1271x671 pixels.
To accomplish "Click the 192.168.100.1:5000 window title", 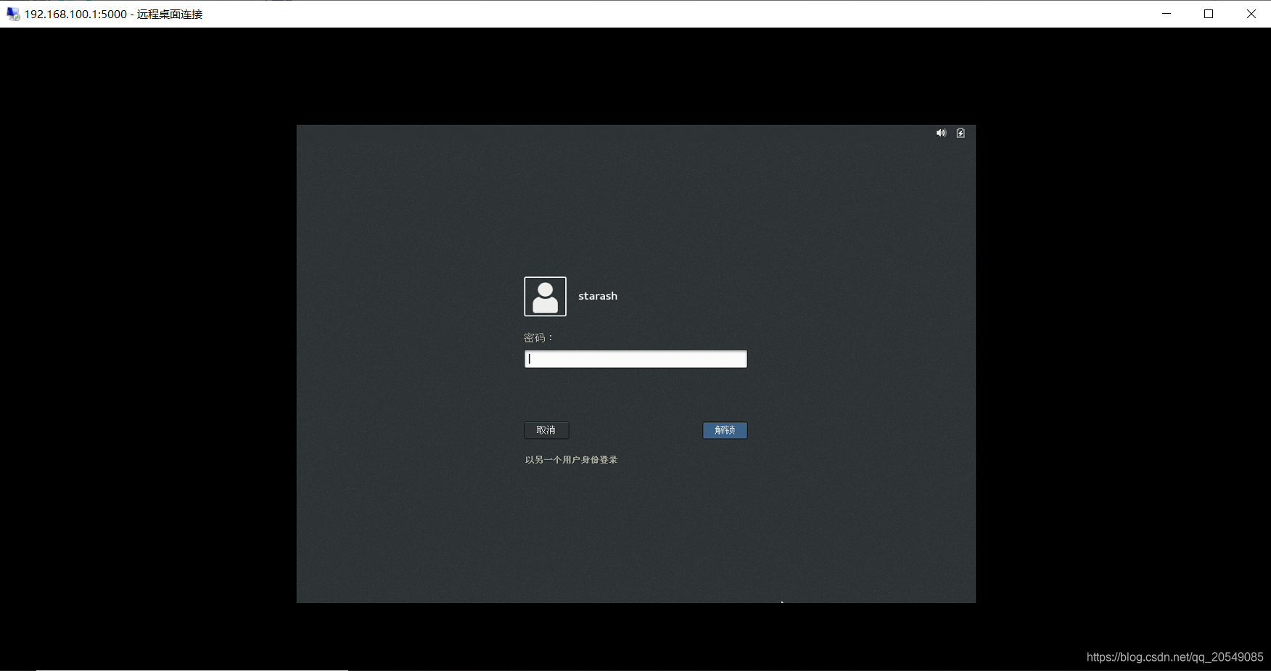I will 113,15.
